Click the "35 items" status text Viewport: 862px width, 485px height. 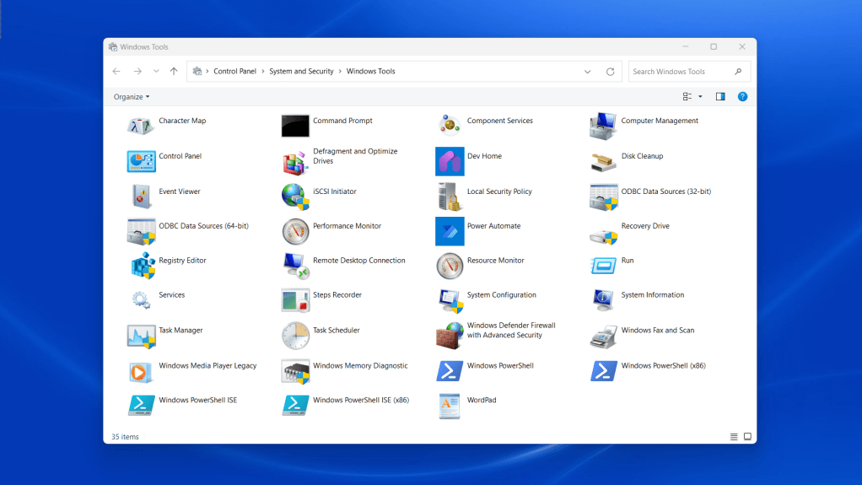point(125,437)
